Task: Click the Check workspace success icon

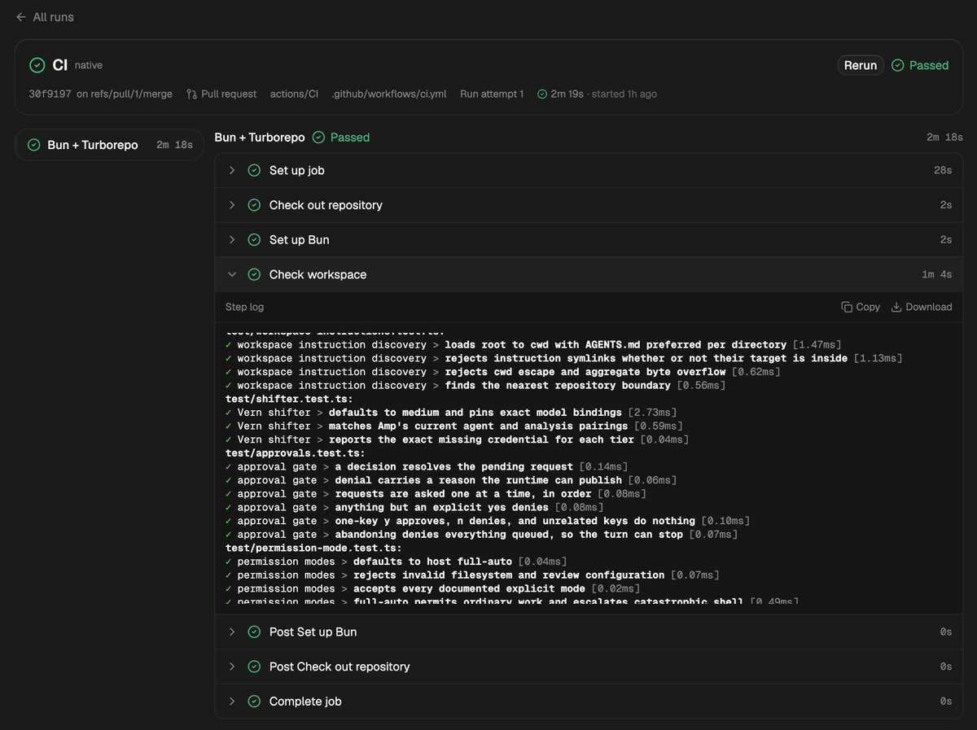Action: point(254,274)
